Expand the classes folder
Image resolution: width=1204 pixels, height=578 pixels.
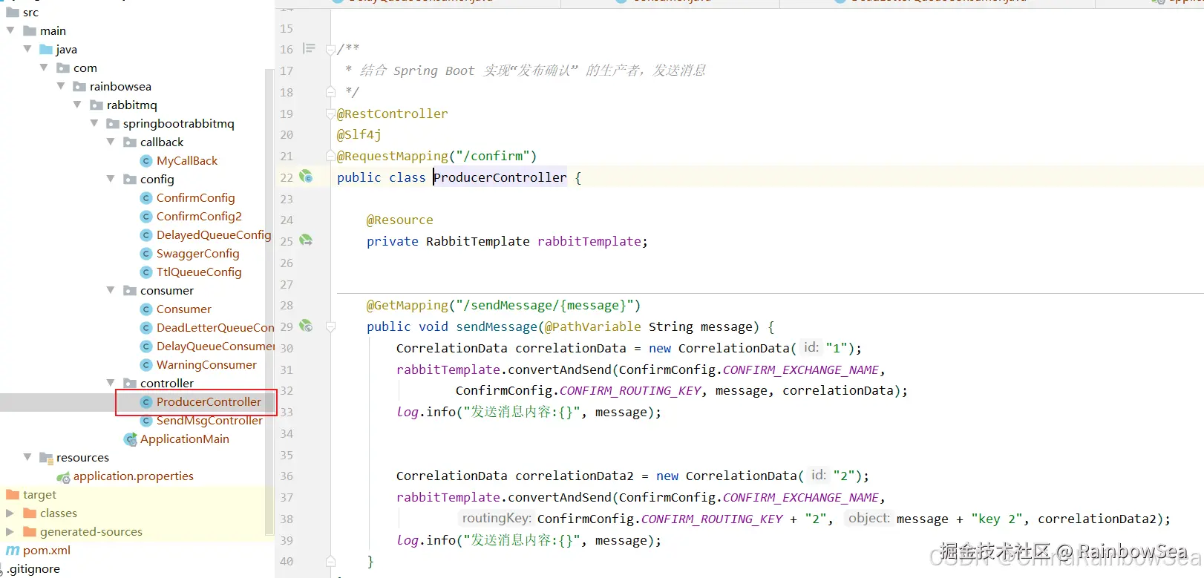point(10,513)
